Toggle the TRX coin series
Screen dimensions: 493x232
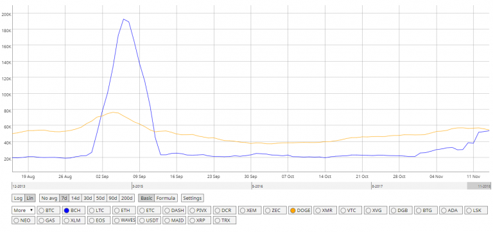point(224,220)
